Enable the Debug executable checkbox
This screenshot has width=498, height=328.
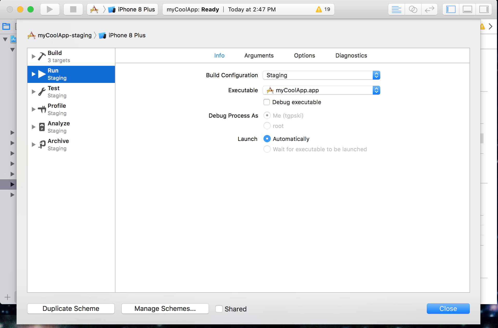(266, 102)
